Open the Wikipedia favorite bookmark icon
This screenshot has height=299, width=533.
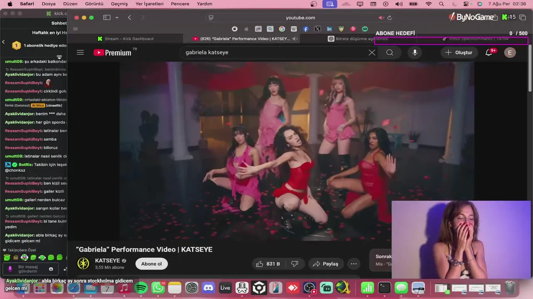pos(294,29)
